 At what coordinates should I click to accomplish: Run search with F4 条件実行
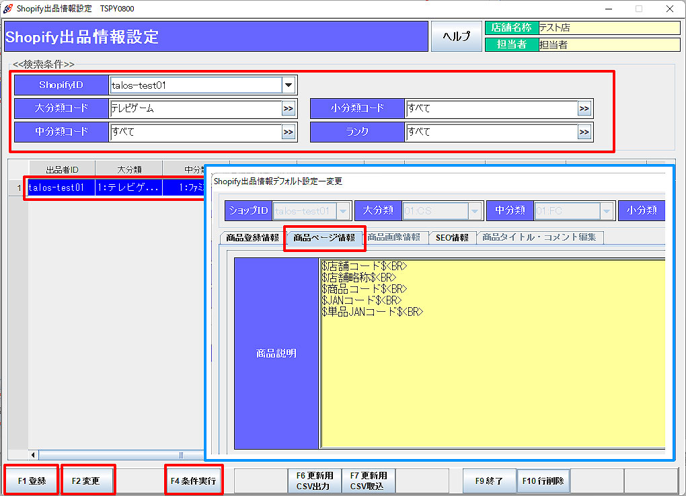(193, 481)
